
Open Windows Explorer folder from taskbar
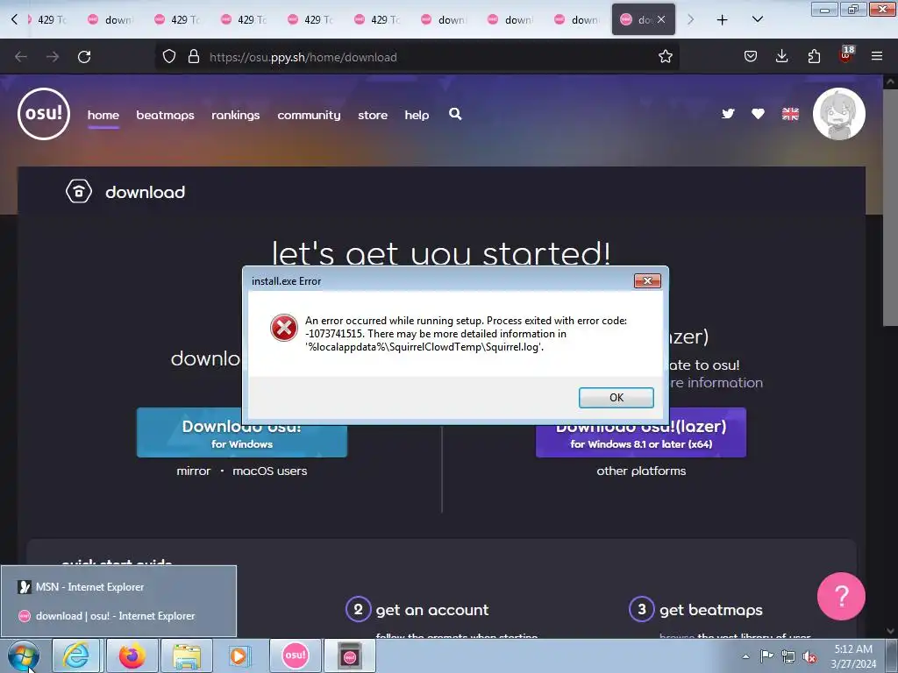click(186, 655)
